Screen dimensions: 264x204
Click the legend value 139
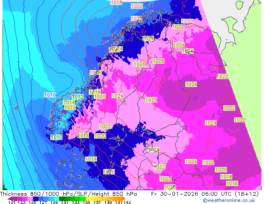(x=108, y=202)
